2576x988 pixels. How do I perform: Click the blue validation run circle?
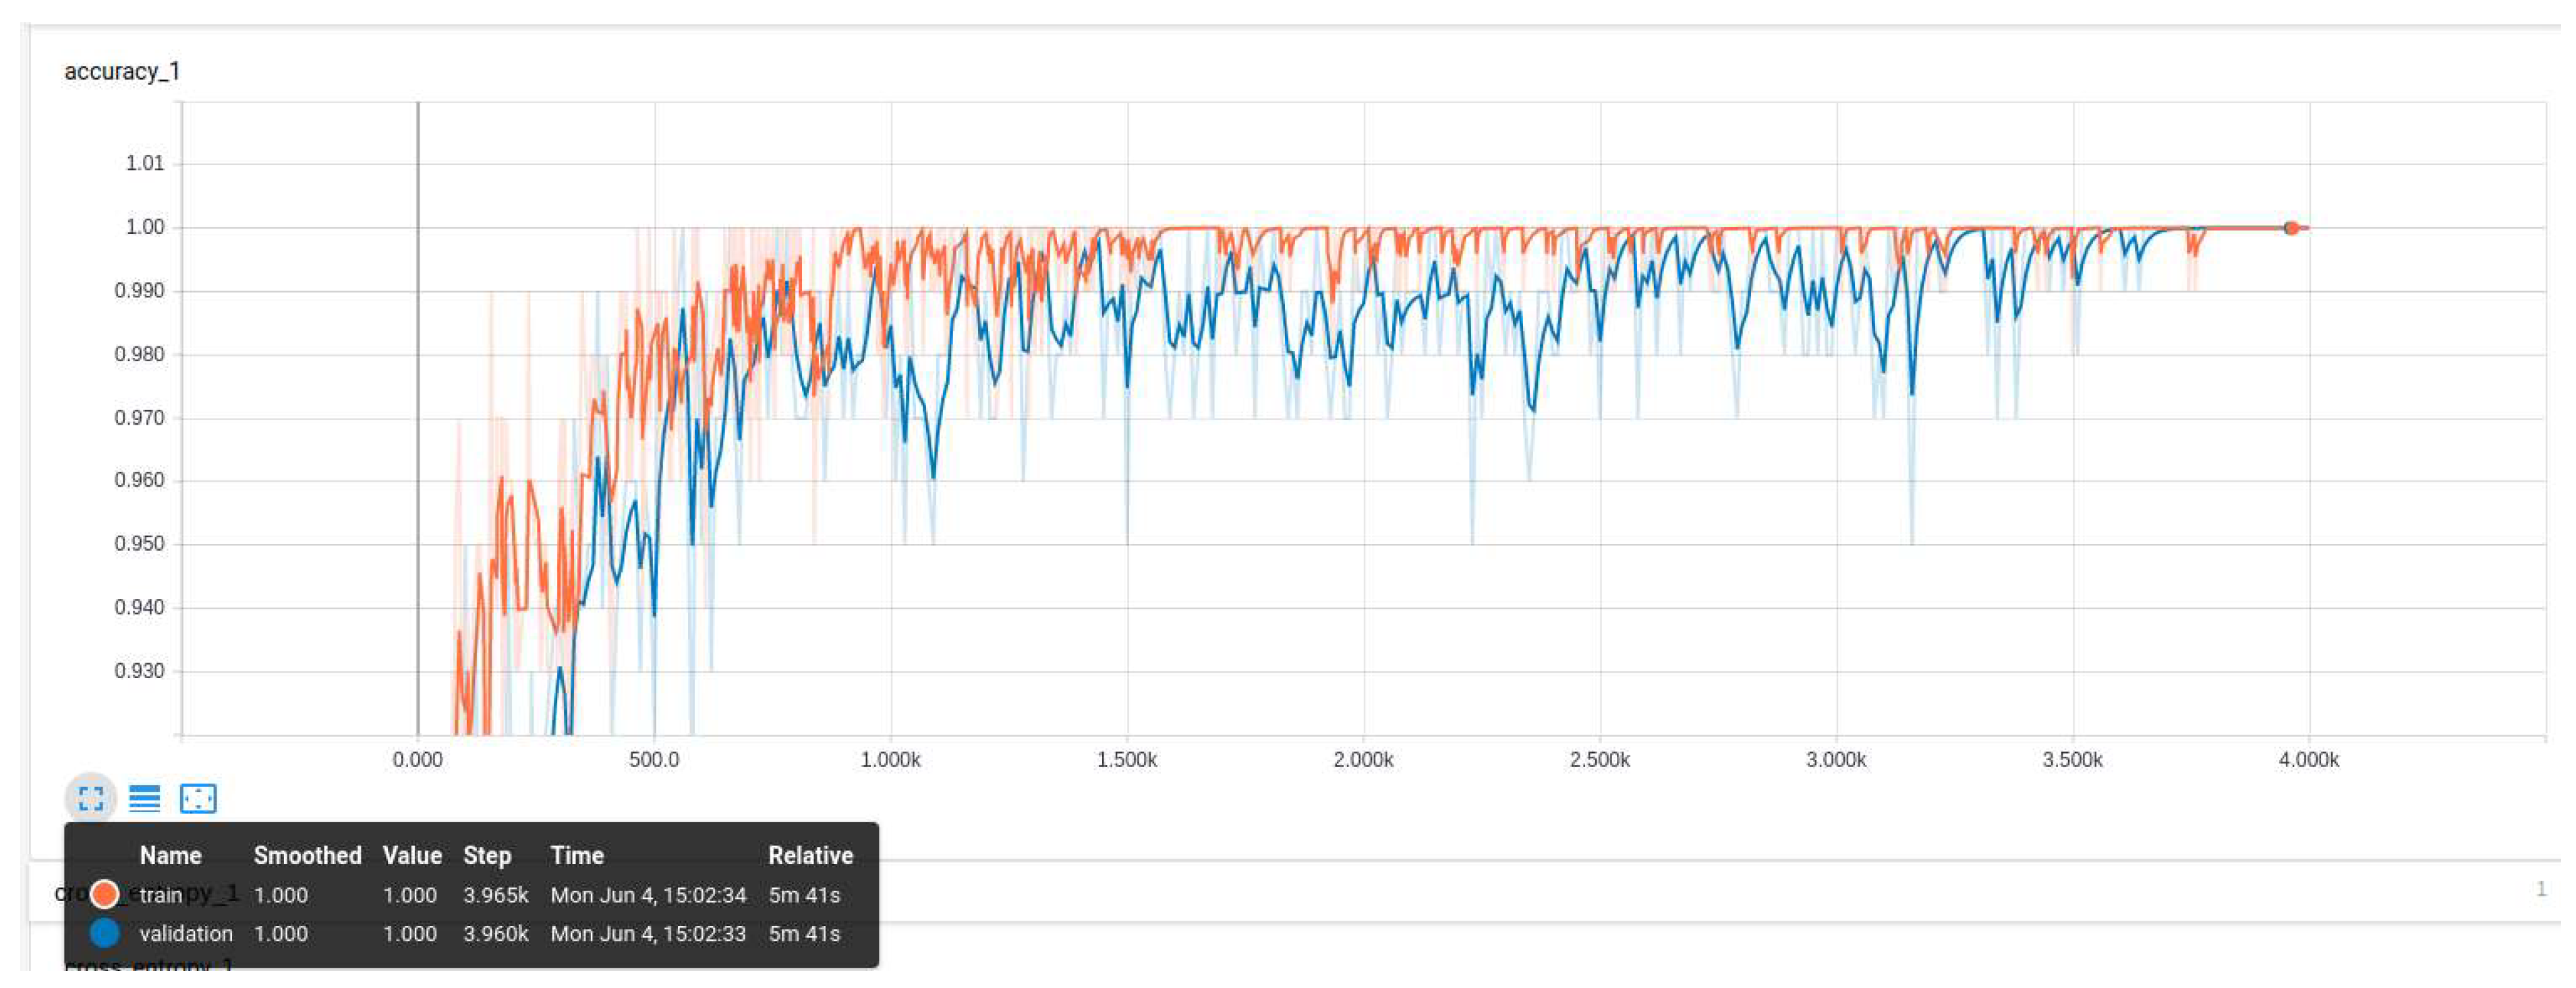[104, 934]
